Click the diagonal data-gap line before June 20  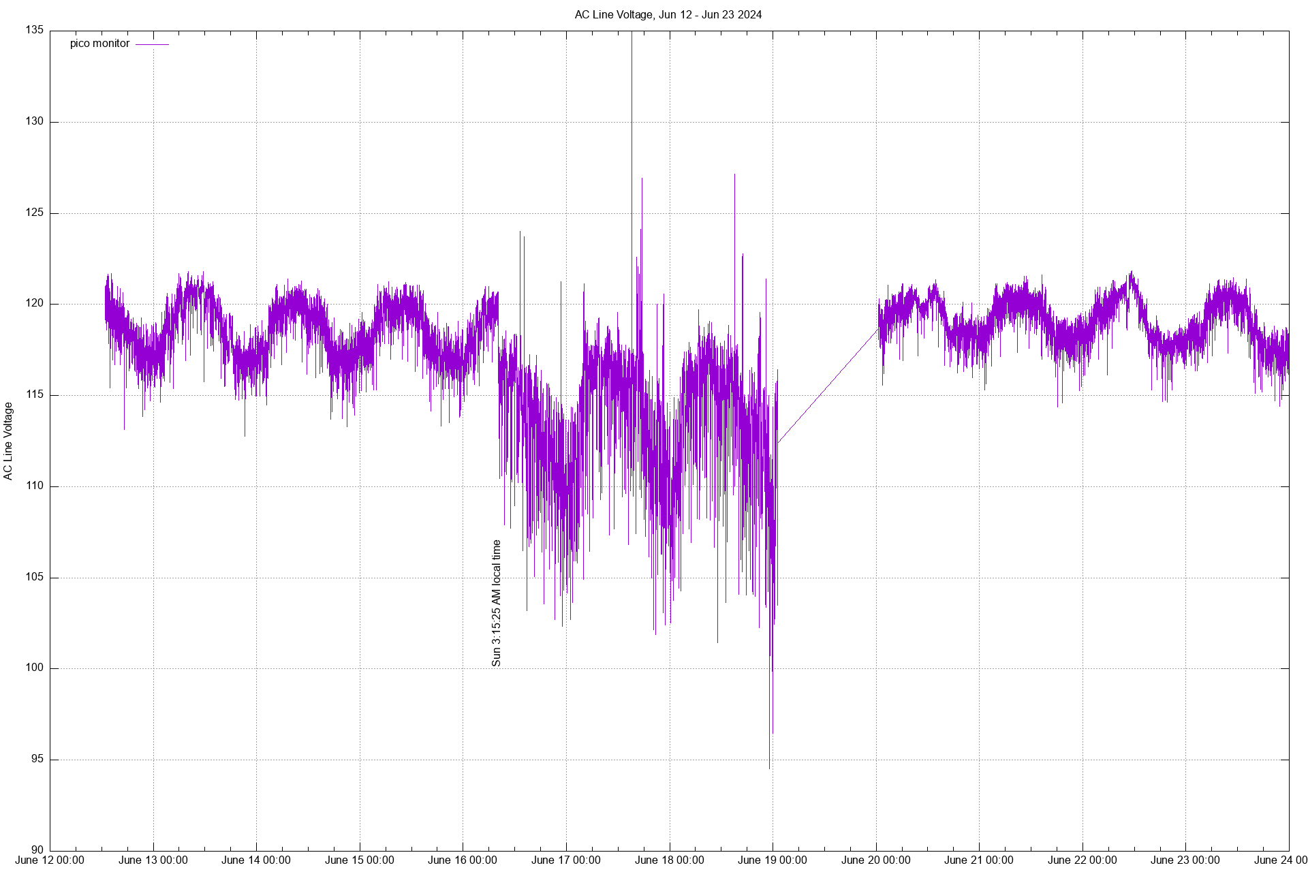coord(828,386)
